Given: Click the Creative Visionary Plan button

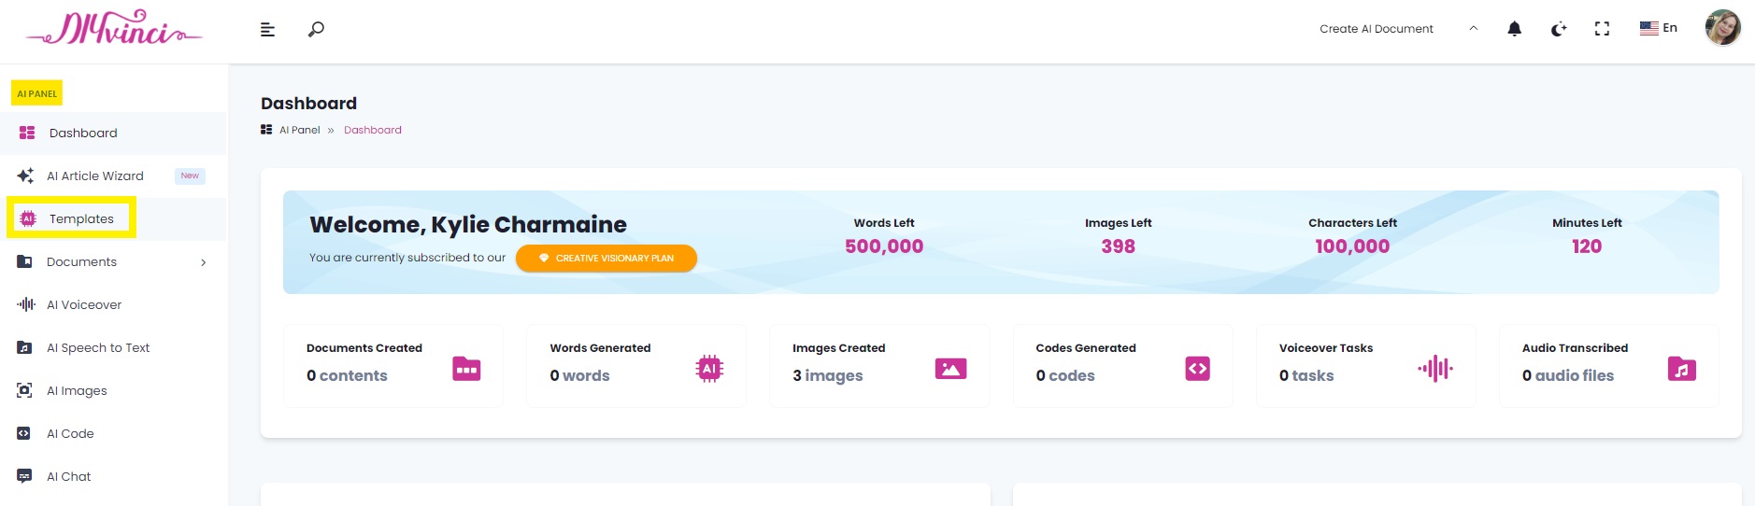Looking at the screenshot, I should 606,259.
